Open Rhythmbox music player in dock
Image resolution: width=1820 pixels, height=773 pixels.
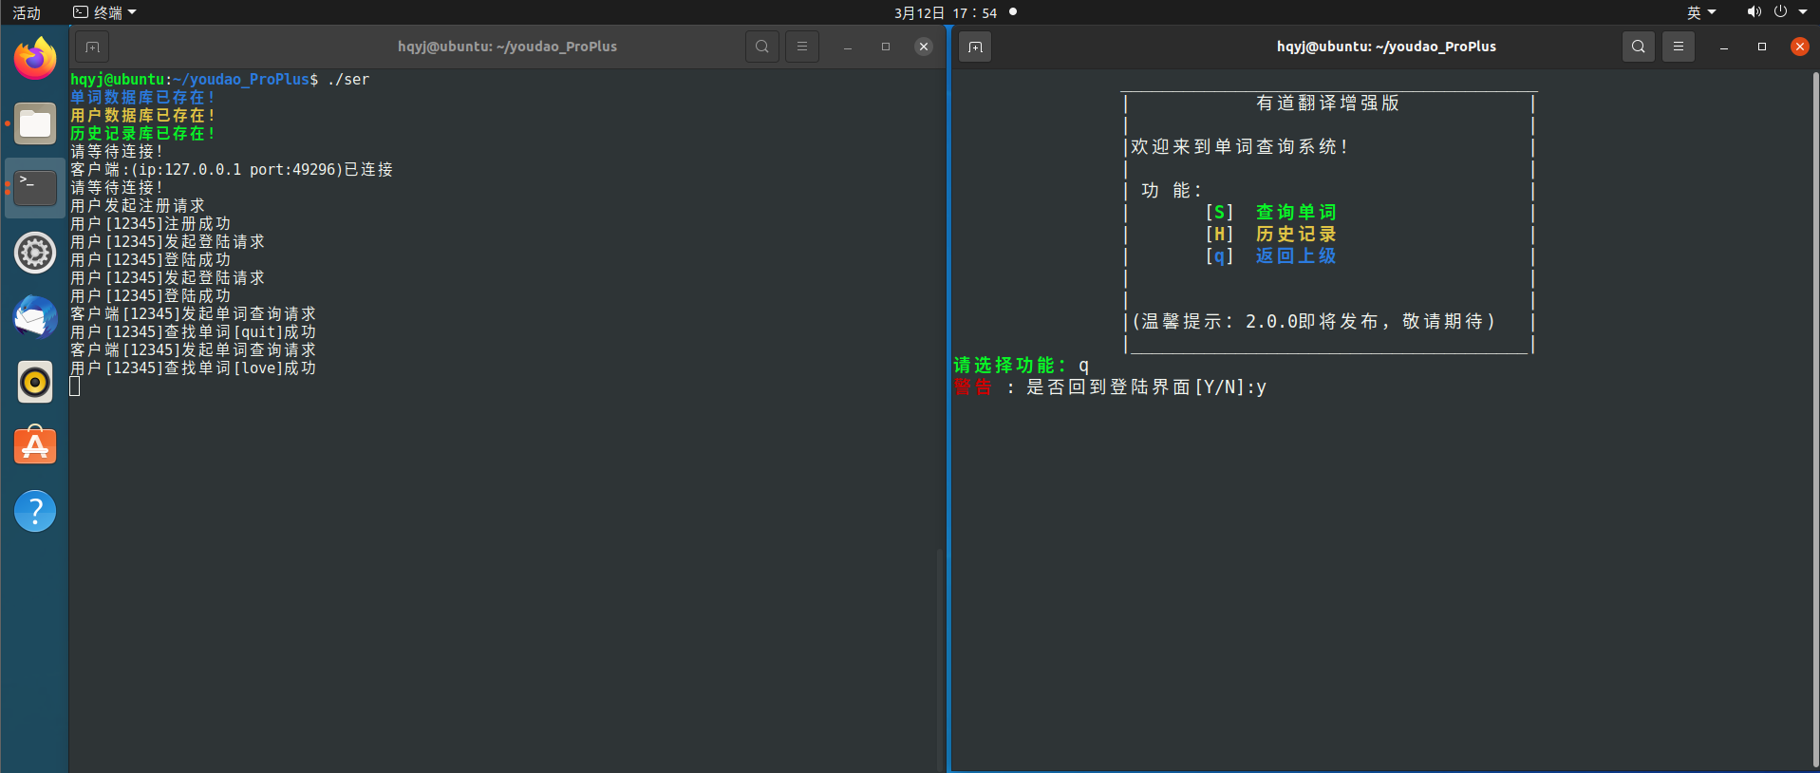coord(35,382)
